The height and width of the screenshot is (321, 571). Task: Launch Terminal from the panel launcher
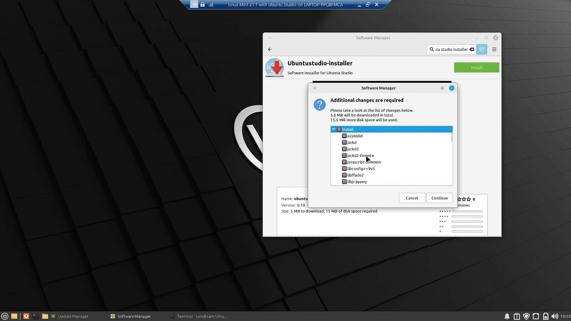(x=35, y=316)
